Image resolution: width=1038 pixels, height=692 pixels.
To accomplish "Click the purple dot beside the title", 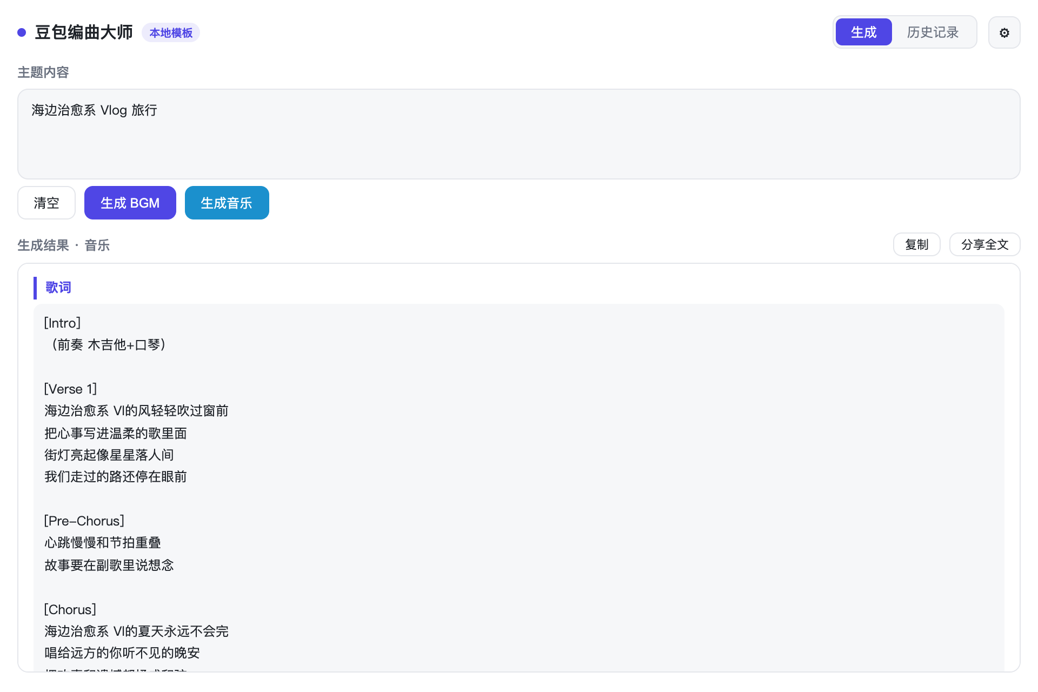I will (x=22, y=32).
